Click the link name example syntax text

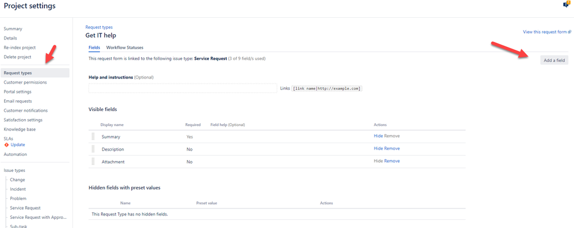tap(327, 89)
